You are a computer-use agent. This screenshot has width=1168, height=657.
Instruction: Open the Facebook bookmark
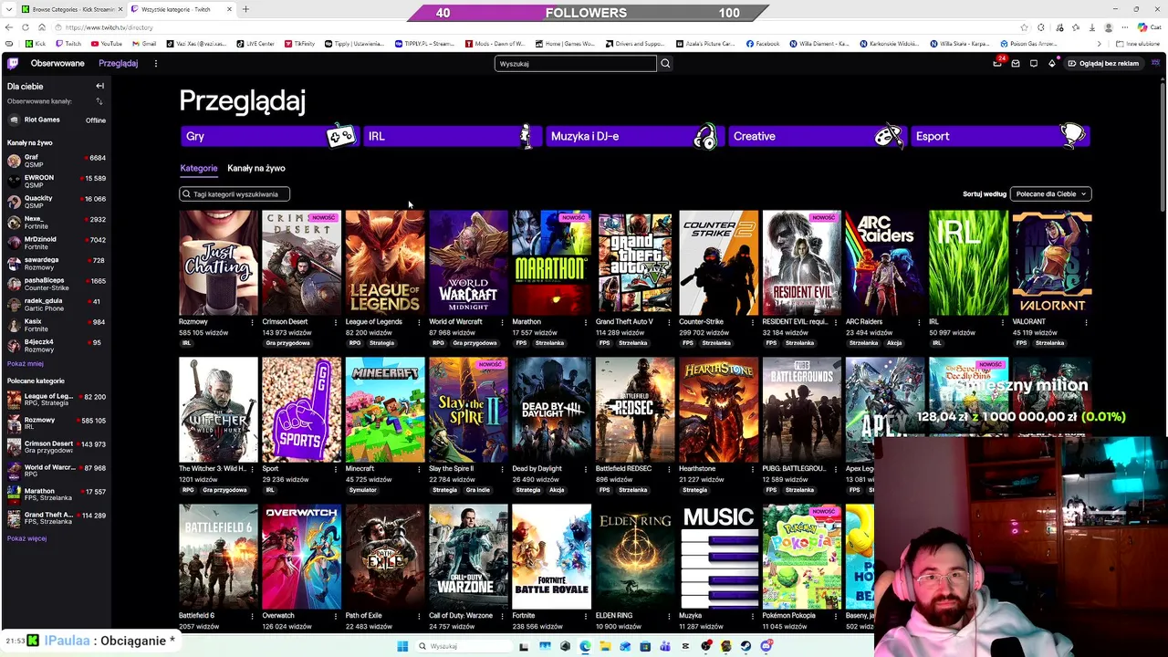click(x=763, y=44)
